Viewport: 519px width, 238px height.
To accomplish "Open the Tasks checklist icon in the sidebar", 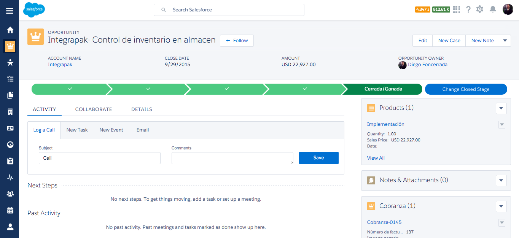I will click(x=10, y=79).
